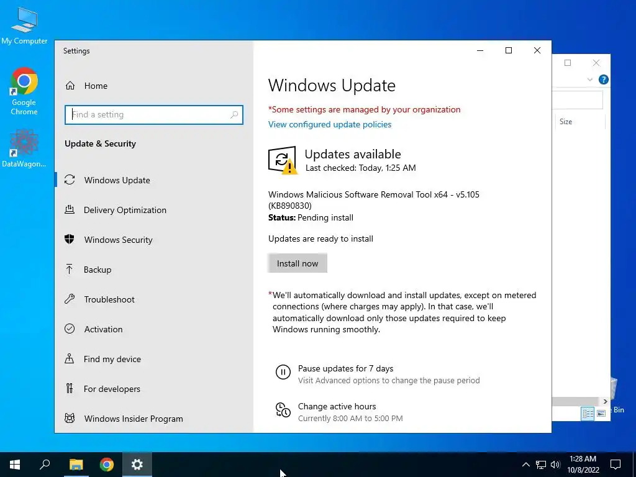Click the Find my device icon
This screenshot has width=636, height=477.
tap(70, 358)
